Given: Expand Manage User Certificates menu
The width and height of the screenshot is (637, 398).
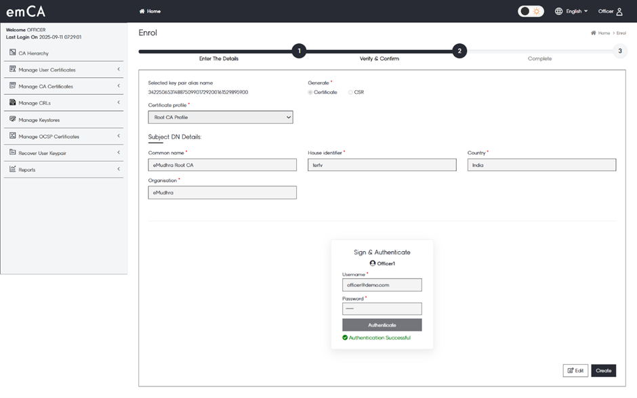Looking at the screenshot, I should [119, 70].
